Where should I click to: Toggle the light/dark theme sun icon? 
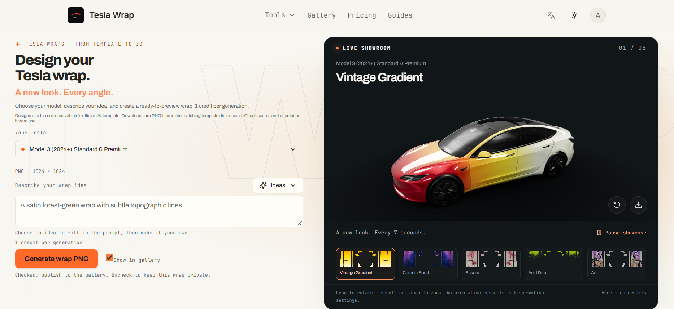[575, 15]
